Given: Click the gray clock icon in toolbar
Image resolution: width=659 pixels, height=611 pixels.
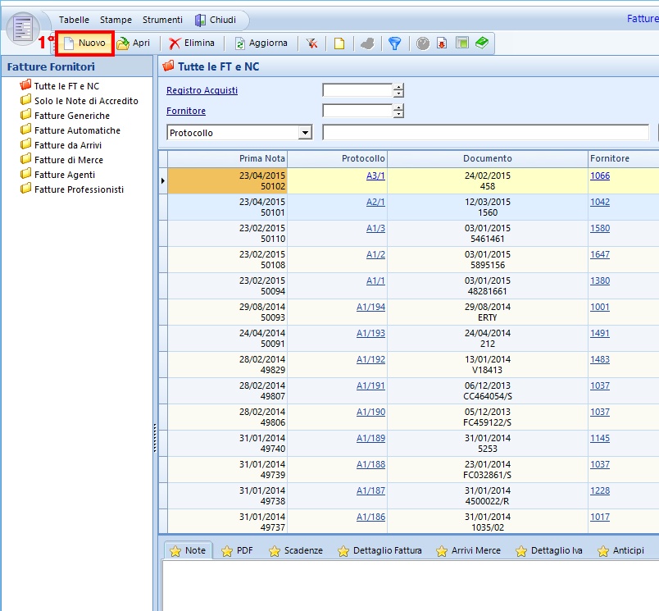Looking at the screenshot, I should point(423,43).
